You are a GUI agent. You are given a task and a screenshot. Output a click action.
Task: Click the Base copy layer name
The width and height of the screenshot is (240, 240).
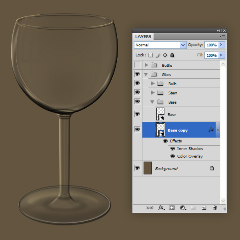[178, 130]
